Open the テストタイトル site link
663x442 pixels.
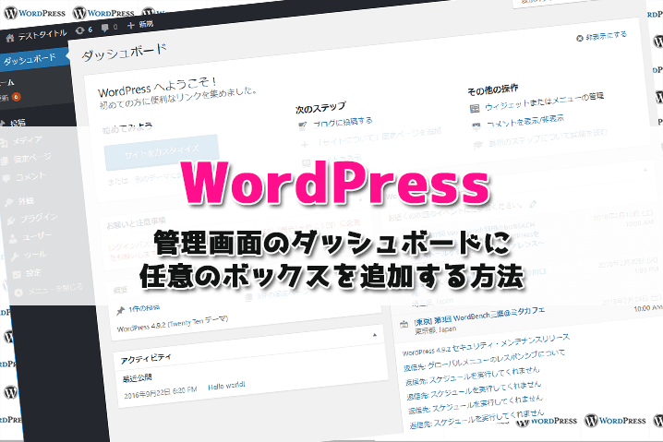(x=42, y=35)
